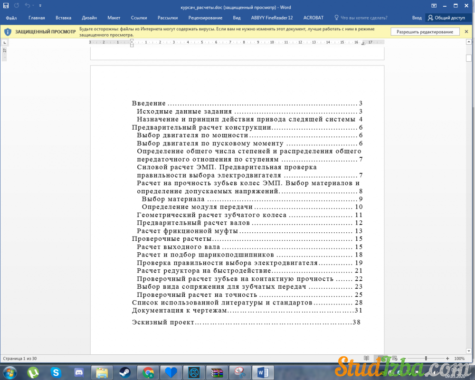This screenshot has width=475, height=380.
Task: Click the vertical scrollbar down arrow
Action: pos(469,351)
